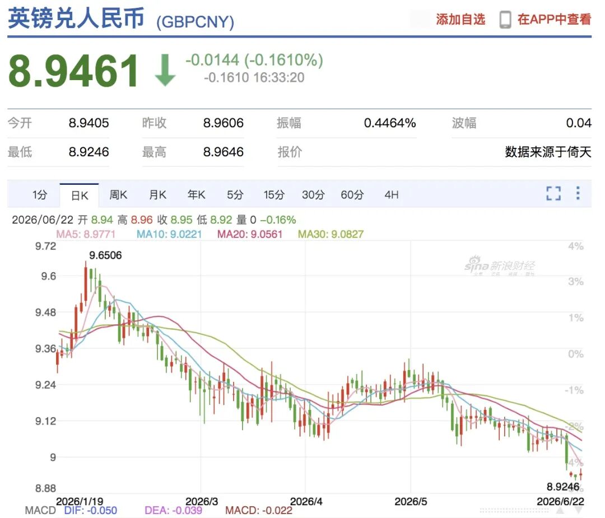Switch to the 5分 chart tab
This screenshot has width=605, height=518.
[235, 194]
